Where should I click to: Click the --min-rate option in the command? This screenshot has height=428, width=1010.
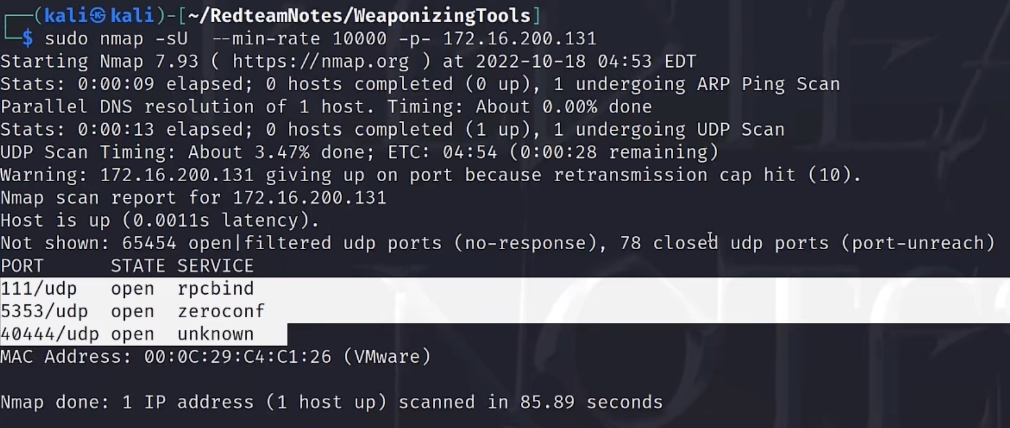pyautogui.click(x=265, y=39)
